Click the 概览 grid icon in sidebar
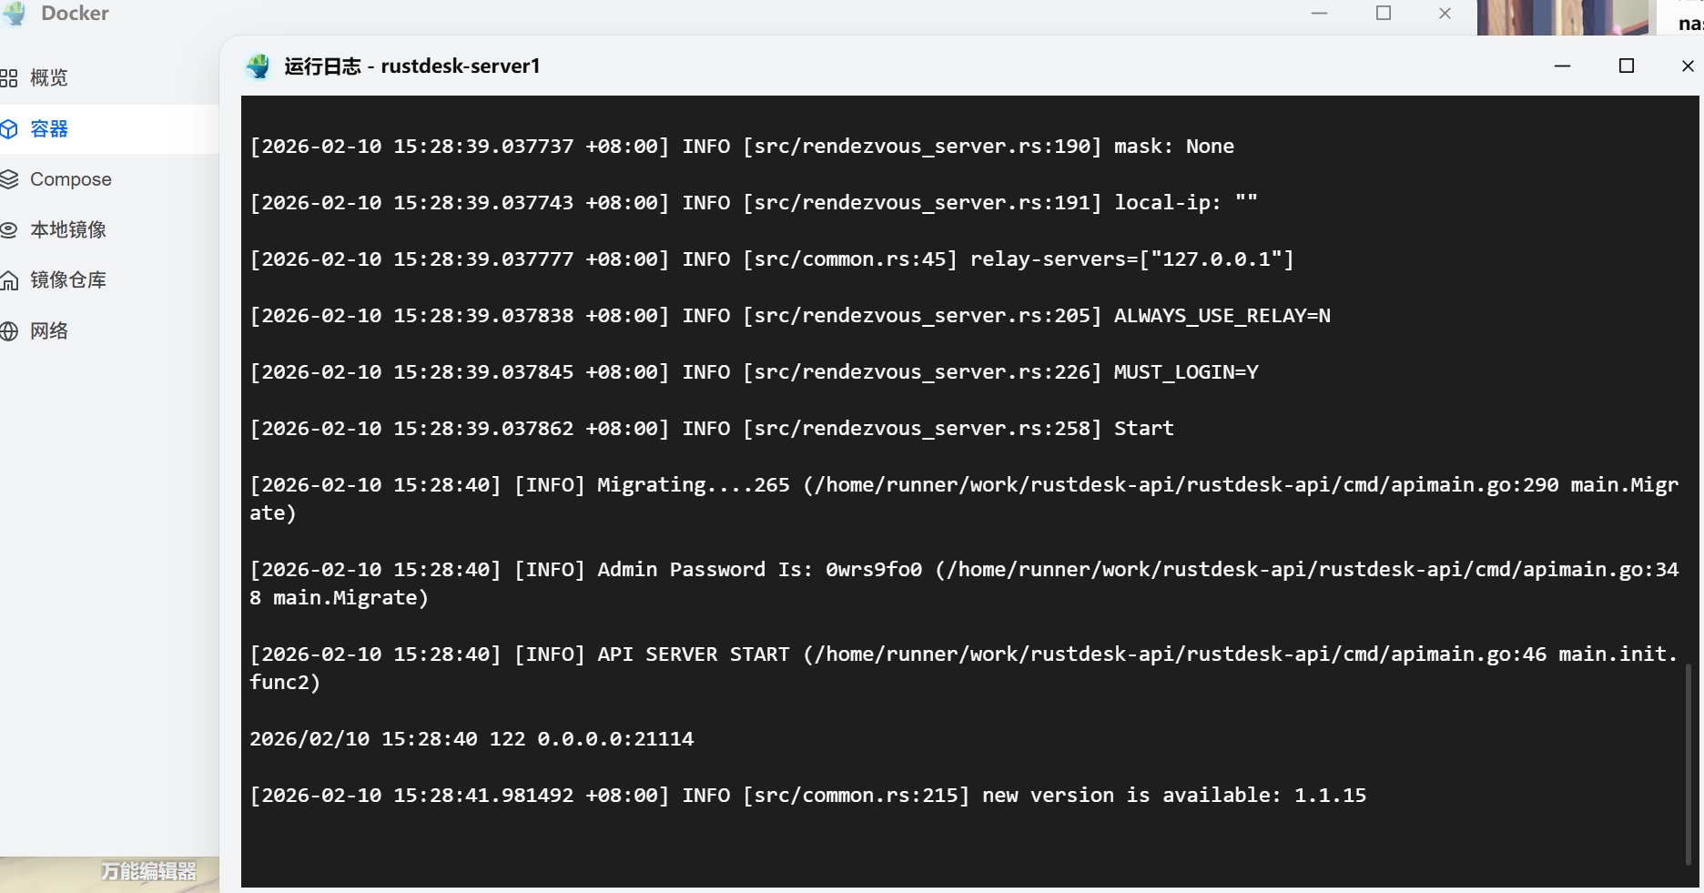Viewport: 1704px width, 893px height. [x=9, y=78]
